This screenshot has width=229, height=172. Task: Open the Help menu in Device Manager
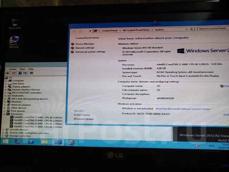coord(31,69)
